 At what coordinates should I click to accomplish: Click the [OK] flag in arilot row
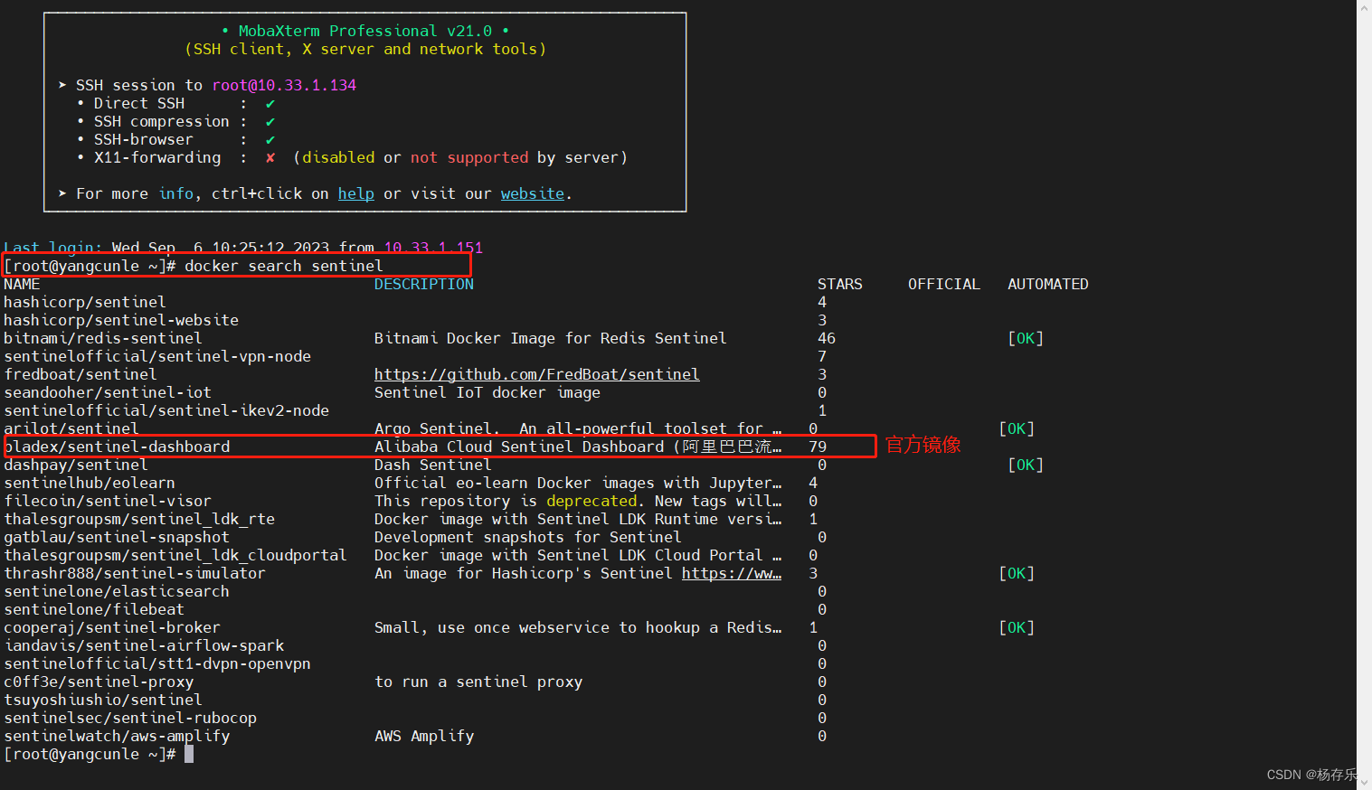click(1017, 428)
